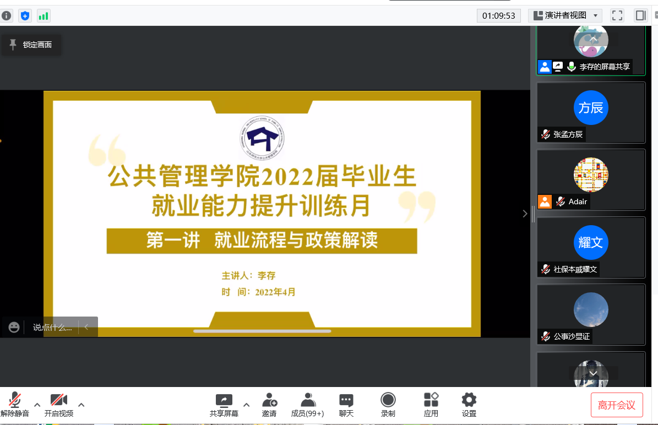Expand audio options arrow beside mute
Image resolution: width=658 pixels, height=425 pixels.
click(37, 405)
